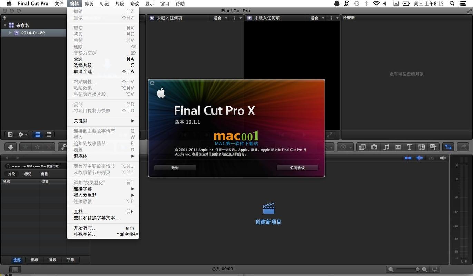Select 查找… in the Edit menu

click(x=103, y=211)
